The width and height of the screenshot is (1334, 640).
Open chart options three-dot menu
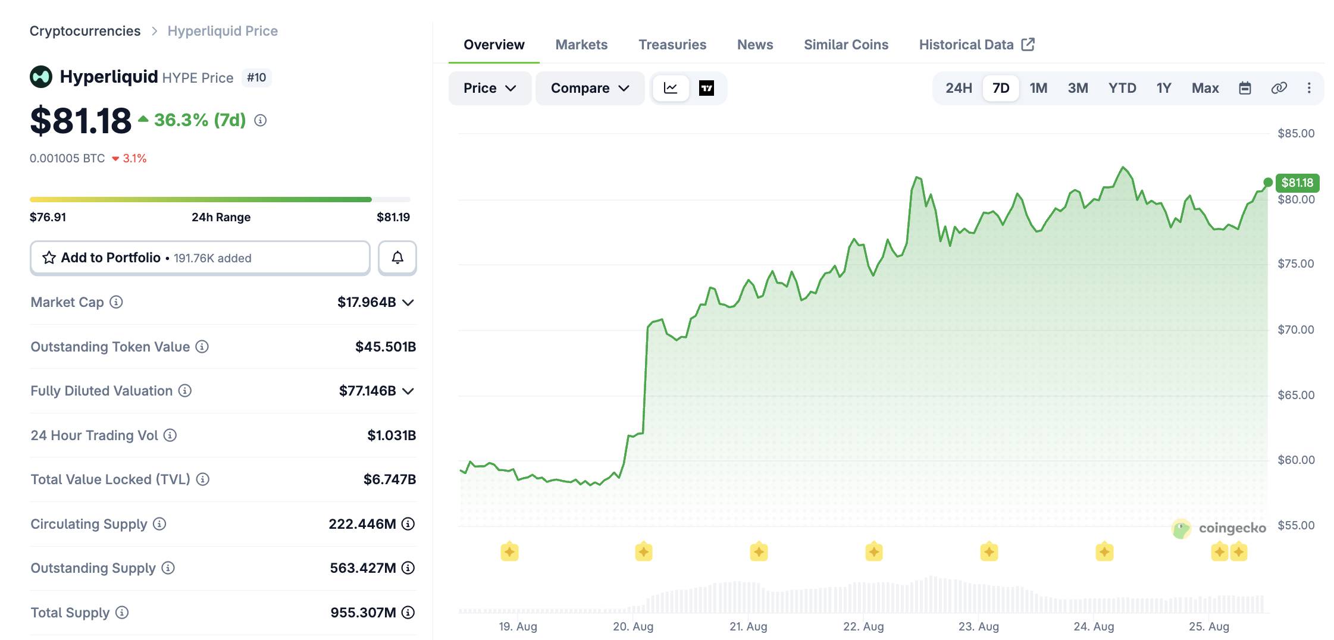[1309, 88]
